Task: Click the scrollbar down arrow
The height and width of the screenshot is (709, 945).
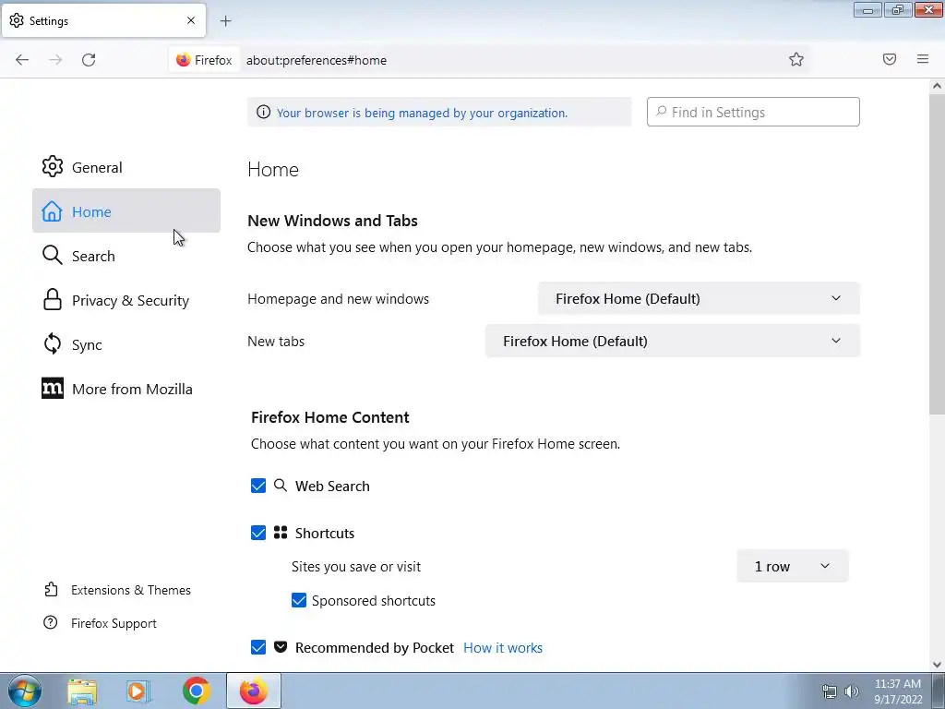Action: click(937, 665)
